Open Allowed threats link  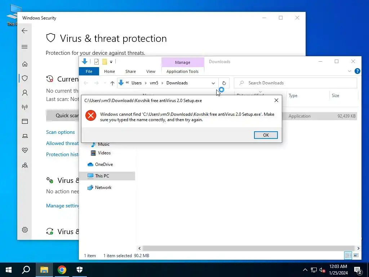pos(62,143)
